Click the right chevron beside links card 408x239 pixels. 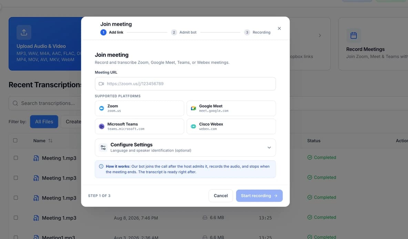(x=320, y=35)
